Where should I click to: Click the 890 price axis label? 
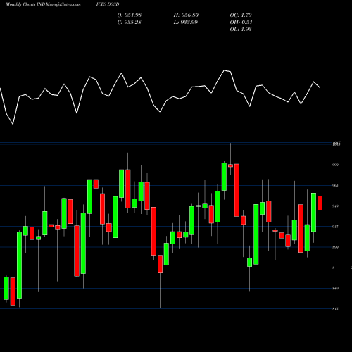click(x=335, y=247)
